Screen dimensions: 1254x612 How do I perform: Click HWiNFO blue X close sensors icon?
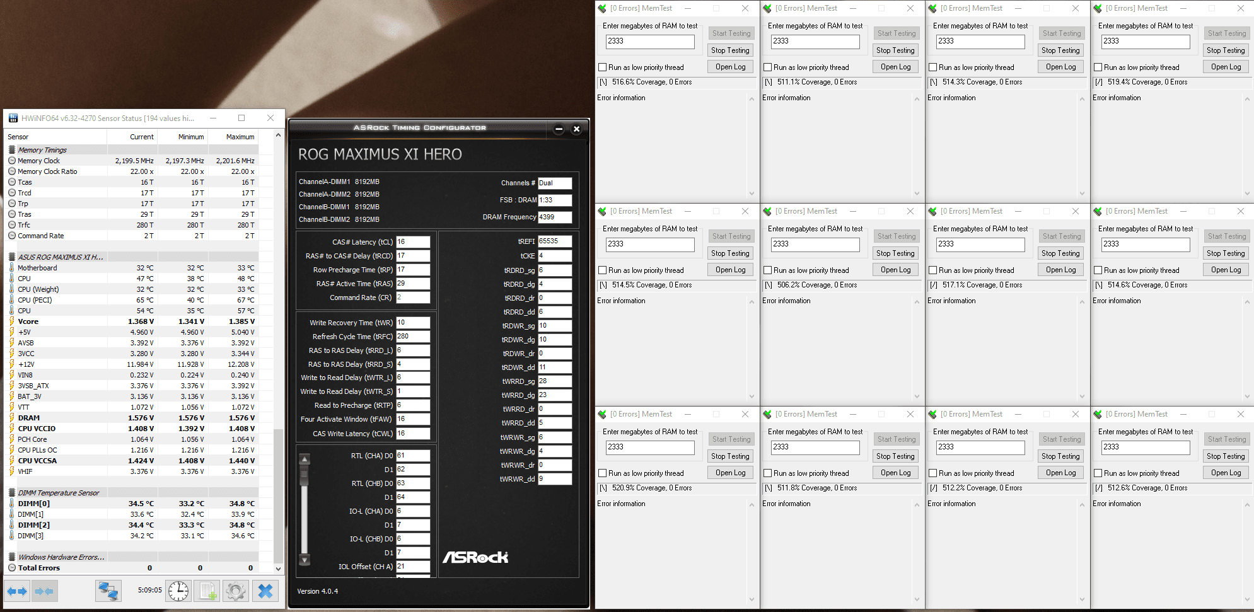[x=265, y=591]
